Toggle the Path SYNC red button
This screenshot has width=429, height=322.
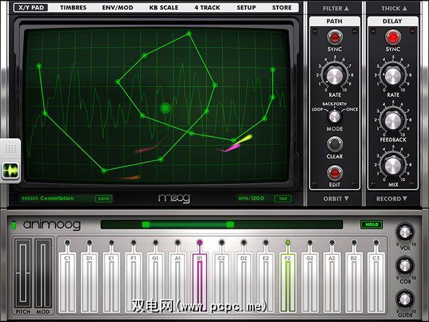(x=334, y=36)
